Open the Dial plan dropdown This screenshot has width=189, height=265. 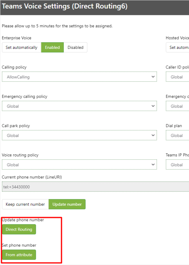(177, 135)
